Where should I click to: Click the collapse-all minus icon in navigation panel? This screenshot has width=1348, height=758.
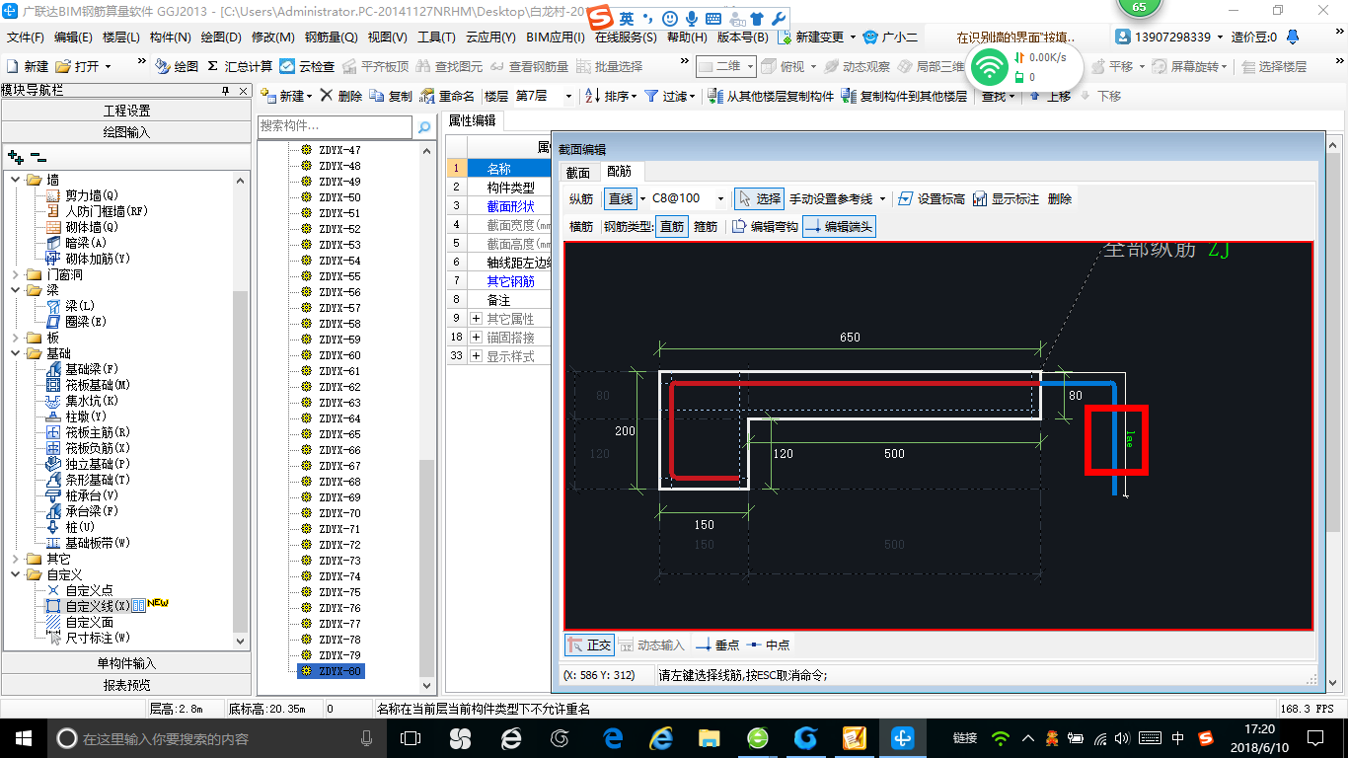pyautogui.click(x=38, y=157)
